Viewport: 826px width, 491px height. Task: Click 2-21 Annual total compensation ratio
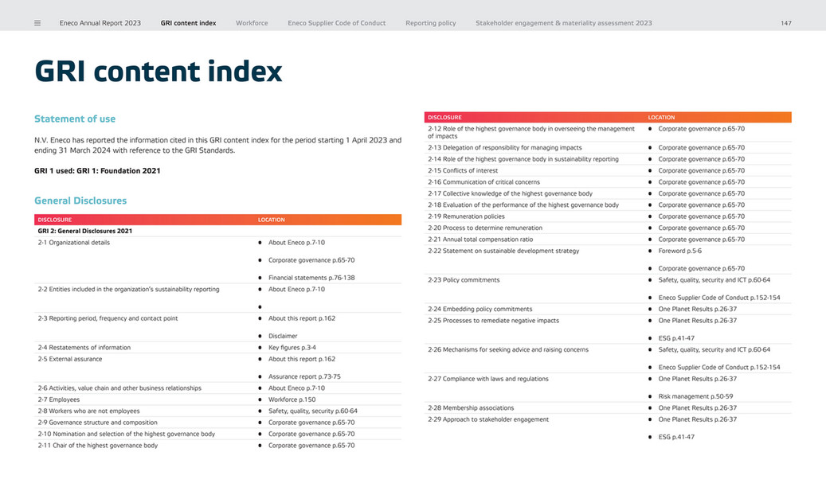tap(480, 240)
